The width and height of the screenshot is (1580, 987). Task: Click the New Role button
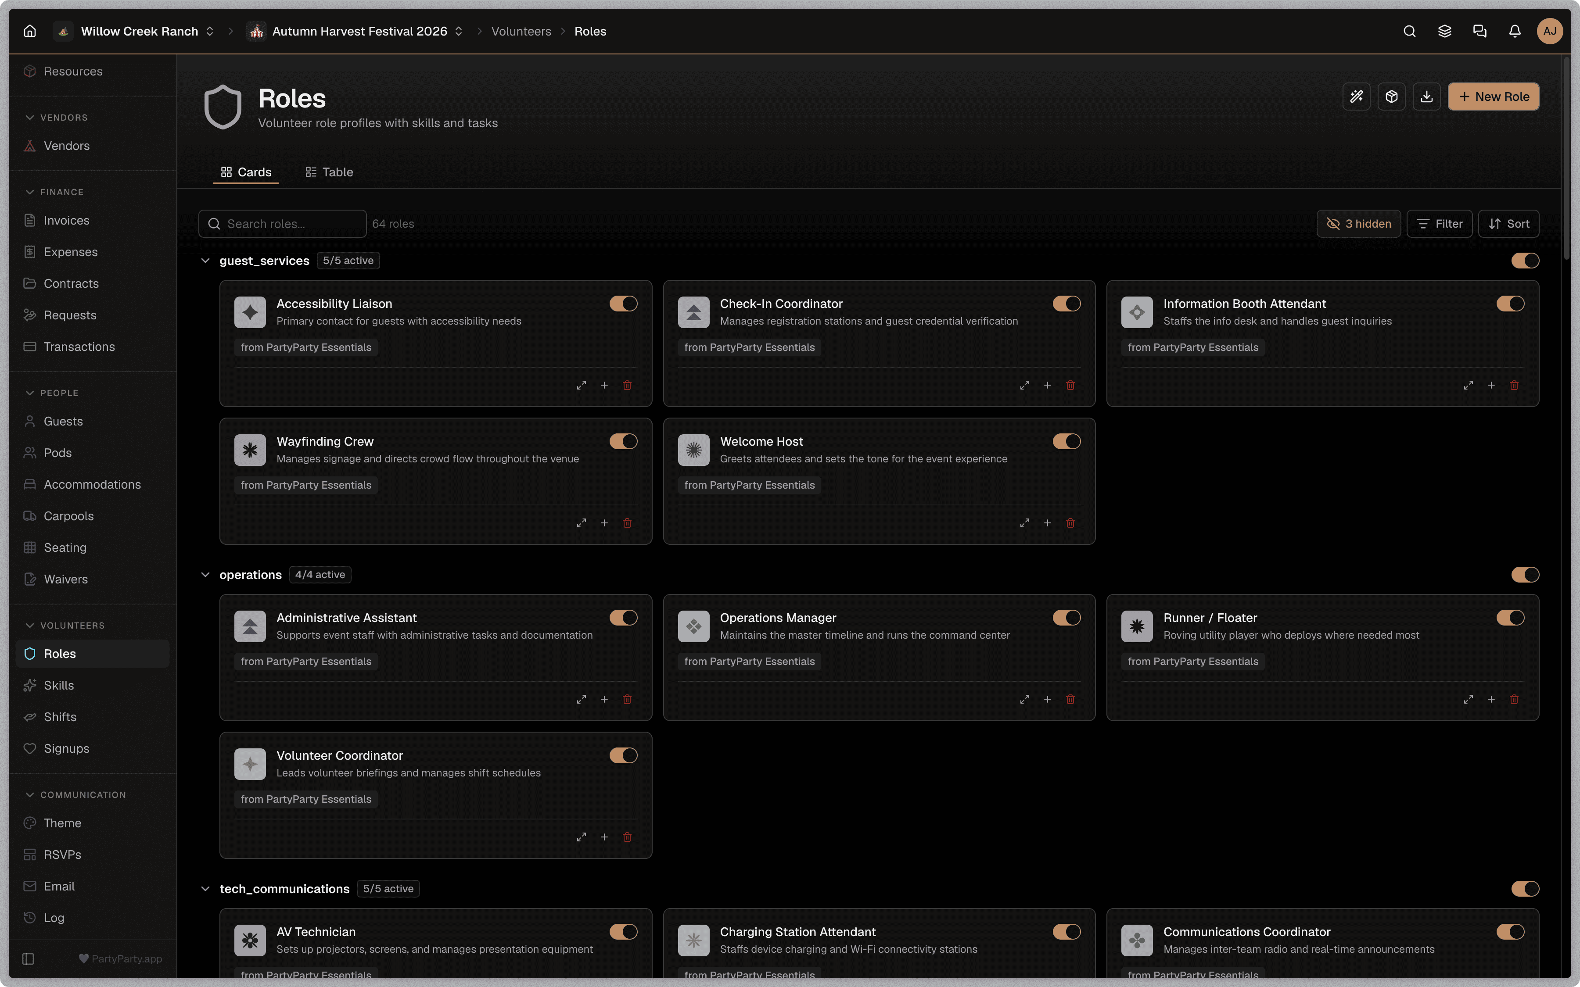click(1493, 97)
